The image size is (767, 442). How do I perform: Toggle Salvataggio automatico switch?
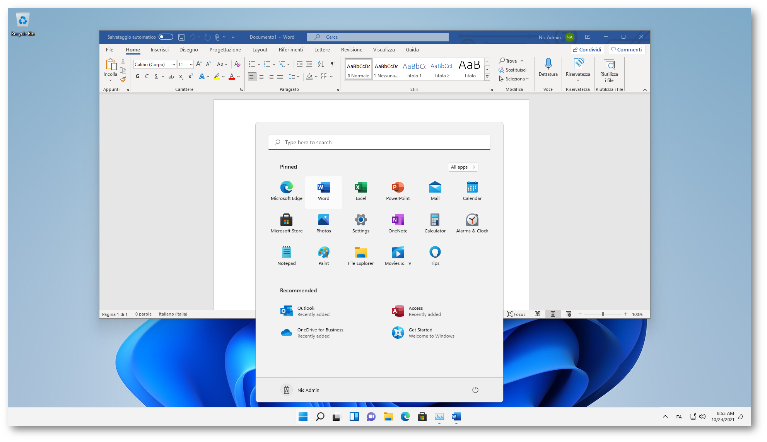166,37
